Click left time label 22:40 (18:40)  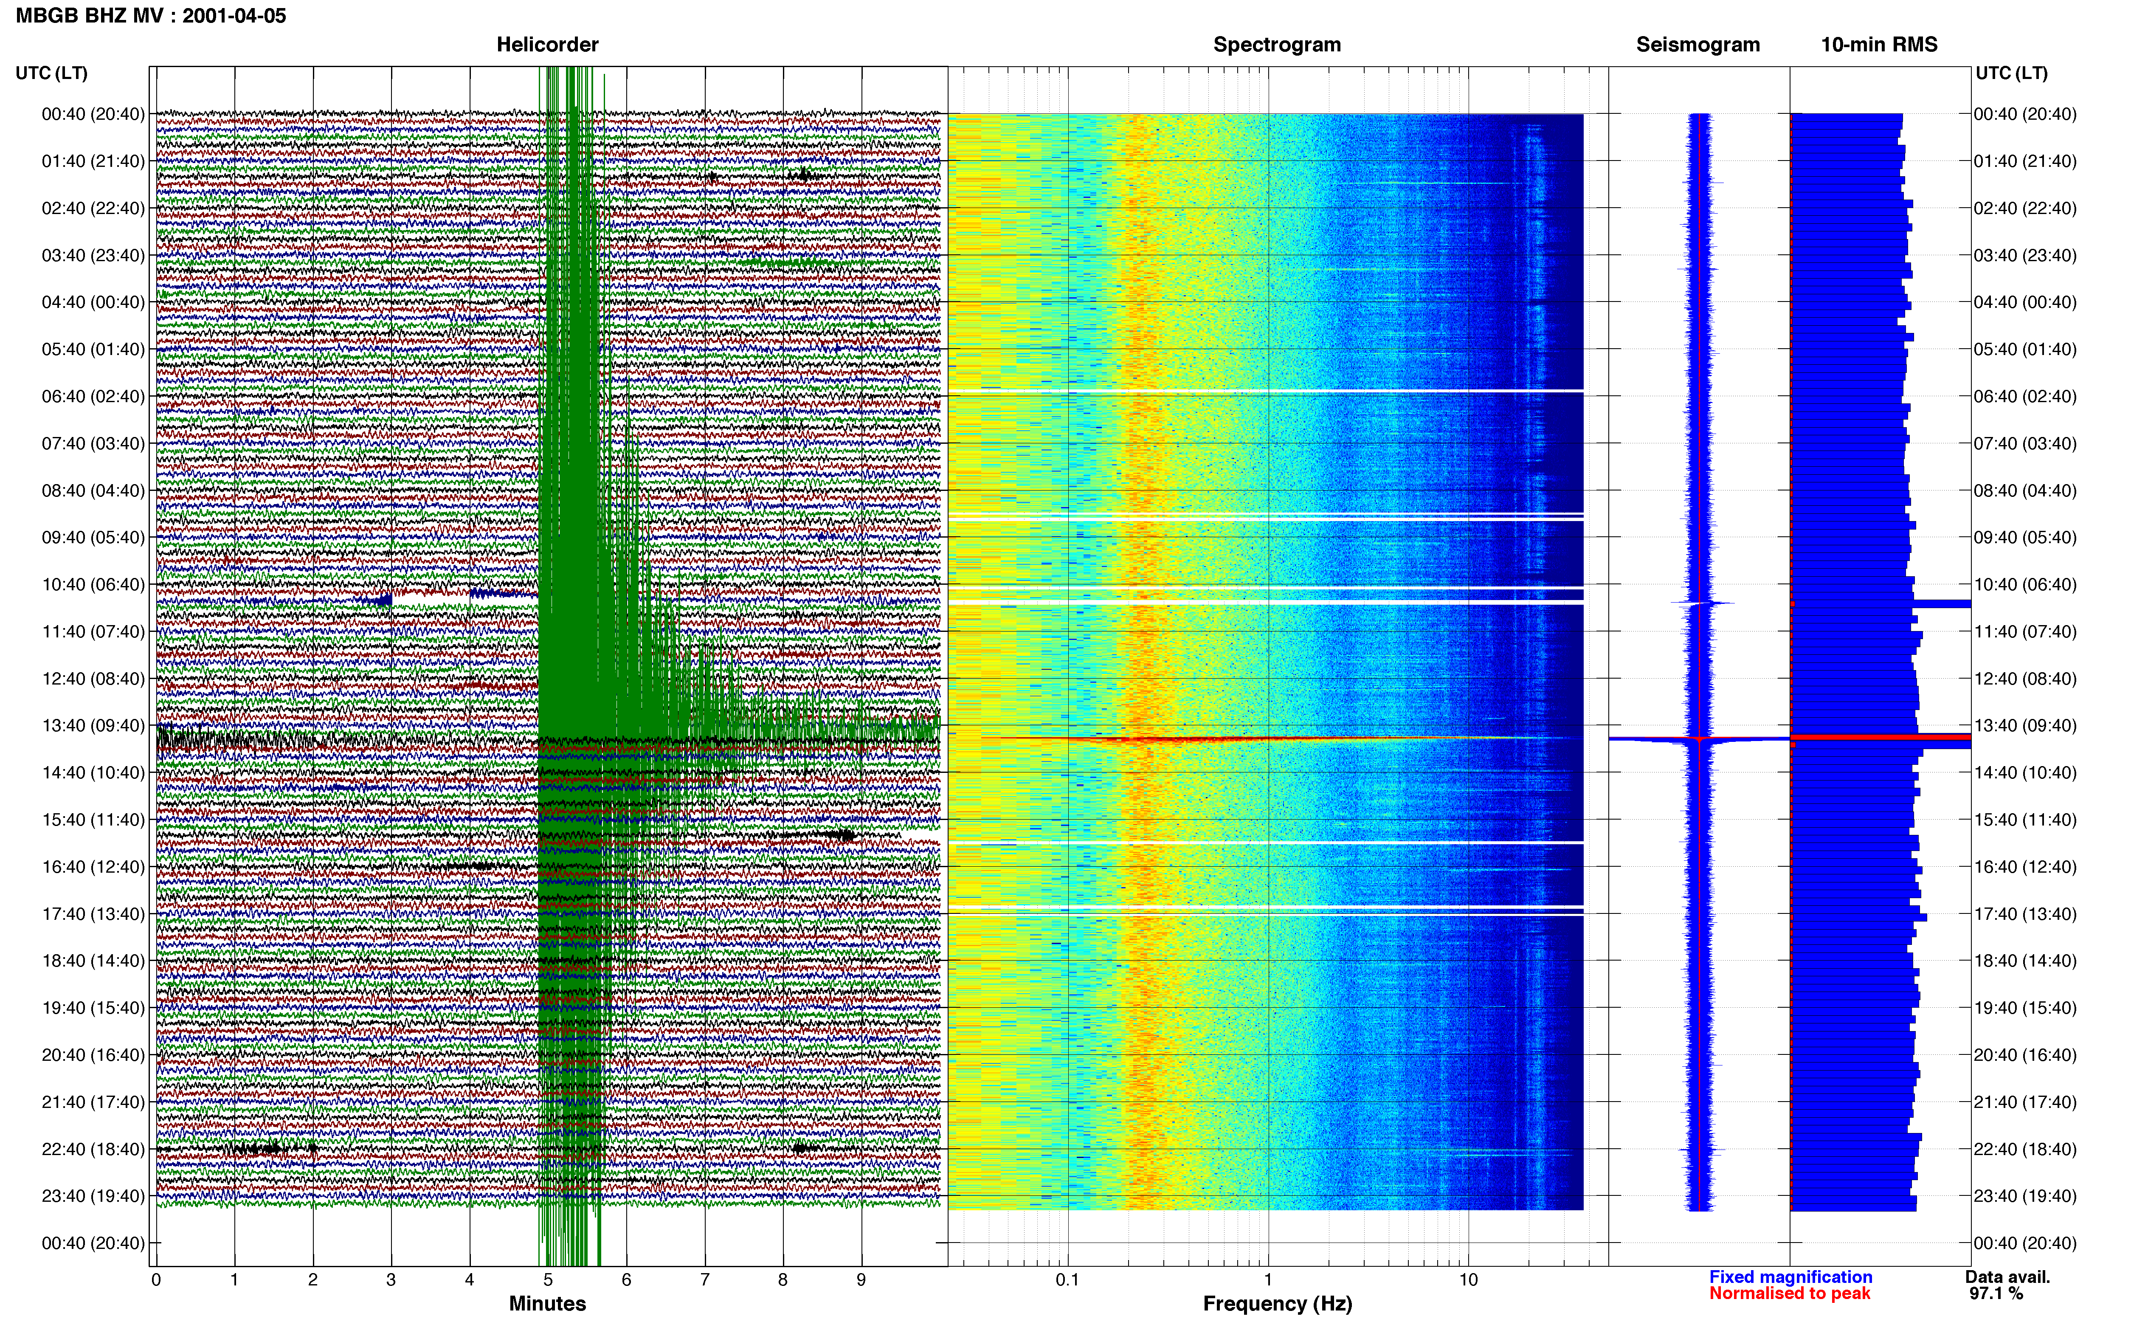coord(93,1149)
